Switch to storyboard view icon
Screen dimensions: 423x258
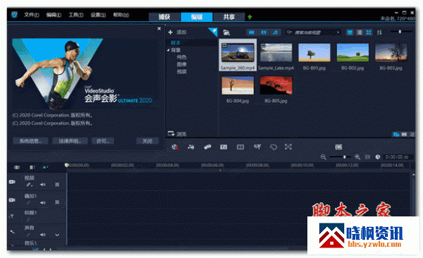pyautogui.click(x=17, y=168)
